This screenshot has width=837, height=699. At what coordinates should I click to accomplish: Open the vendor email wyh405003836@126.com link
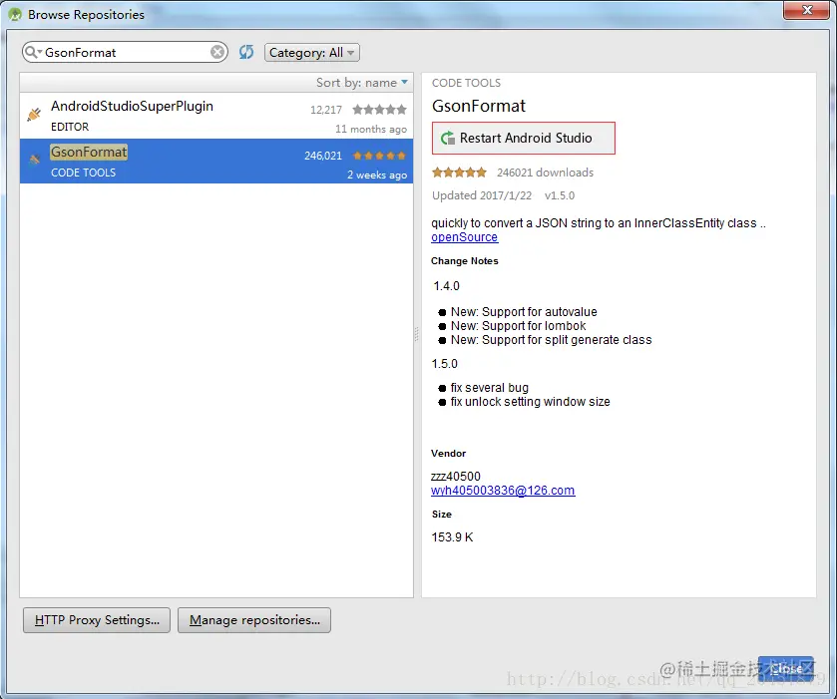[503, 490]
